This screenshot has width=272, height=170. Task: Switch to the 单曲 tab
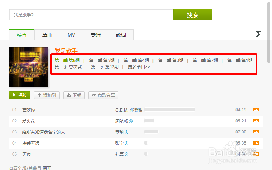click(x=47, y=35)
